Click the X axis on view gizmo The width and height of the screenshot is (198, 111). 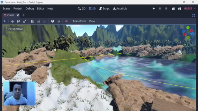(191, 31)
